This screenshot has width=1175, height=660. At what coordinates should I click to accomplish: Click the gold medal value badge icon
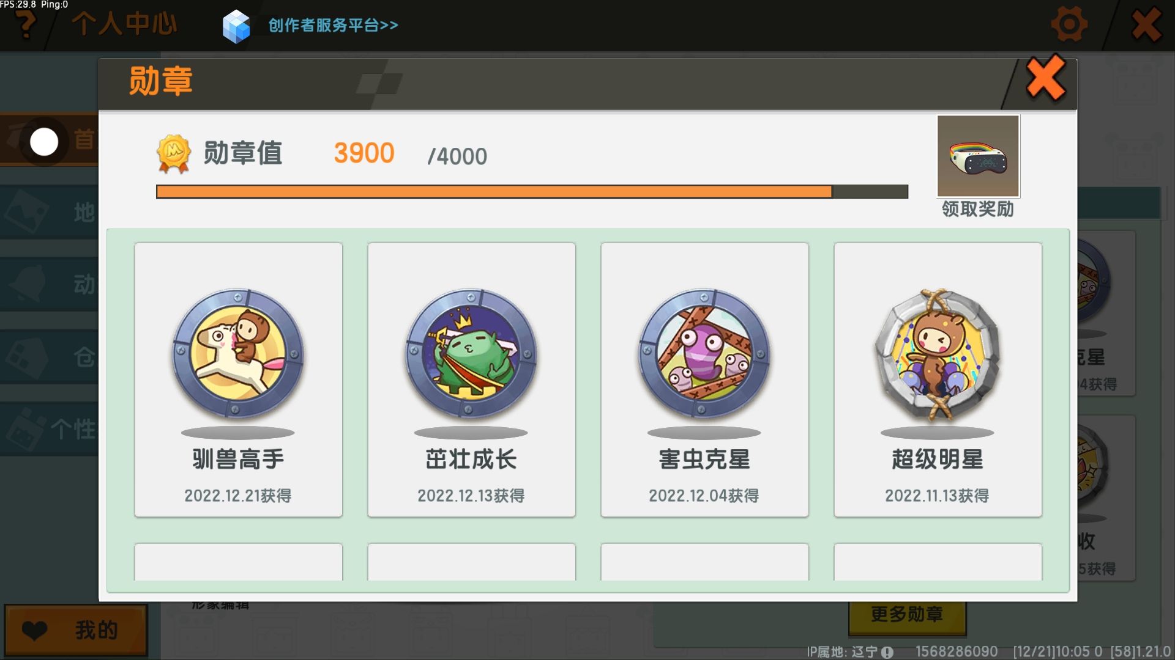click(173, 153)
